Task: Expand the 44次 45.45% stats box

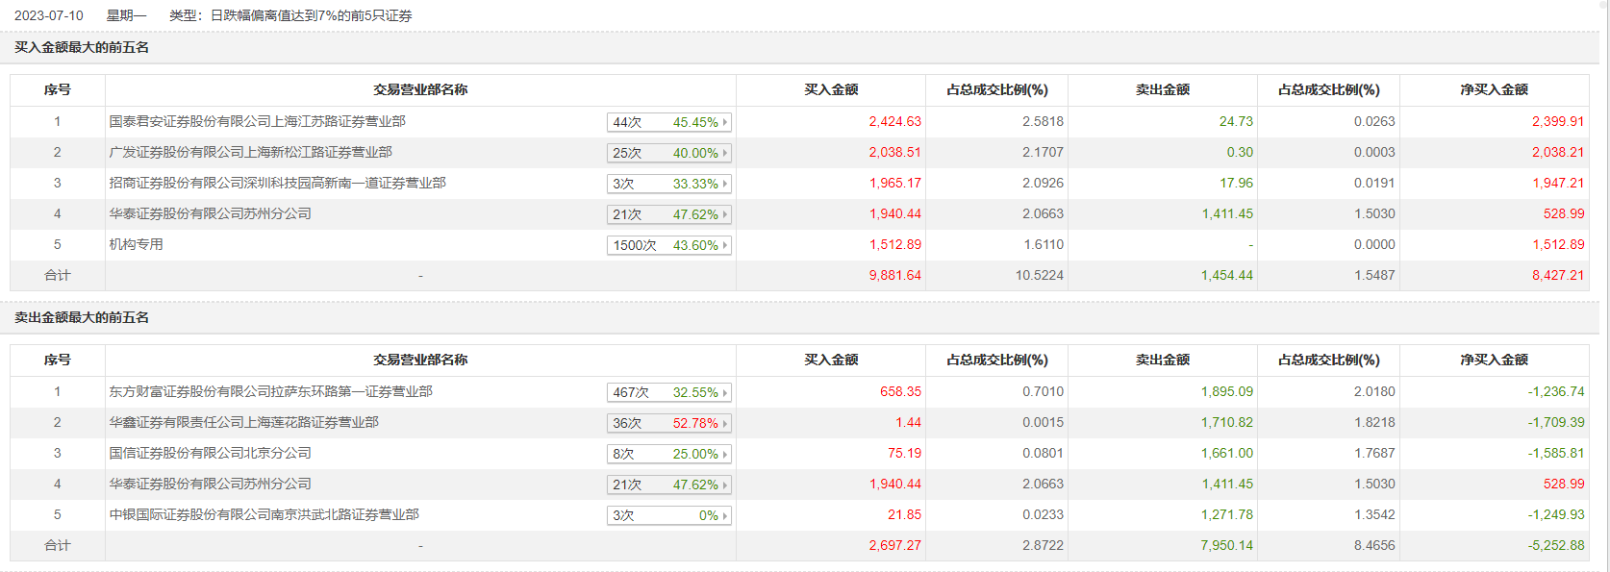Action: pyautogui.click(x=669, y=122)
